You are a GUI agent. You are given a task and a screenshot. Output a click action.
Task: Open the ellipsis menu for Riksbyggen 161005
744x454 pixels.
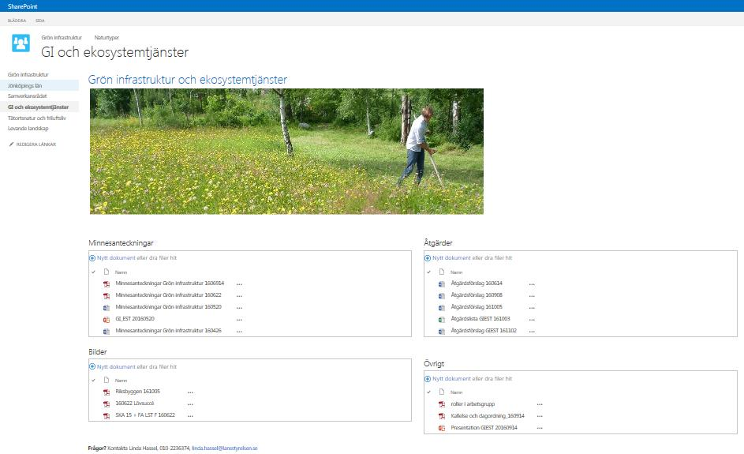190,392
